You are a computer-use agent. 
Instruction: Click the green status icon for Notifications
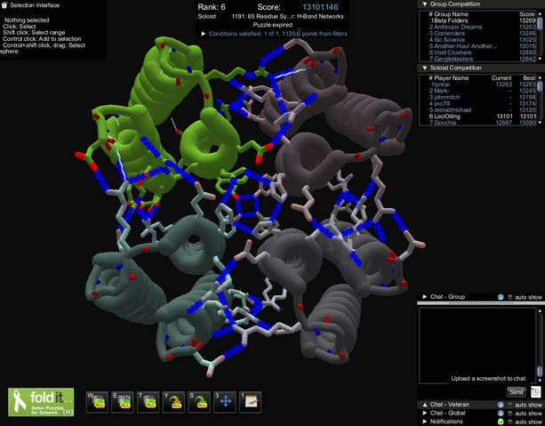coord(501,422)
